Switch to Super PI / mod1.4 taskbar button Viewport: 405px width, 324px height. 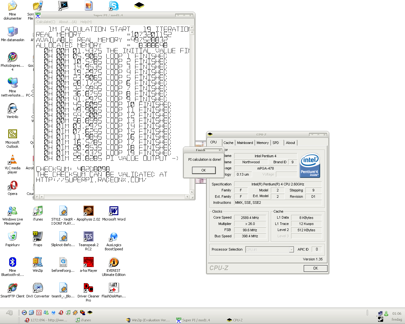pos(193,320)
